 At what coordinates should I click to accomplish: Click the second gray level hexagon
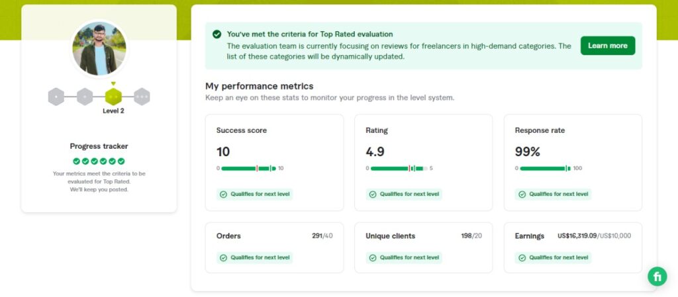[x=85, y=97]
